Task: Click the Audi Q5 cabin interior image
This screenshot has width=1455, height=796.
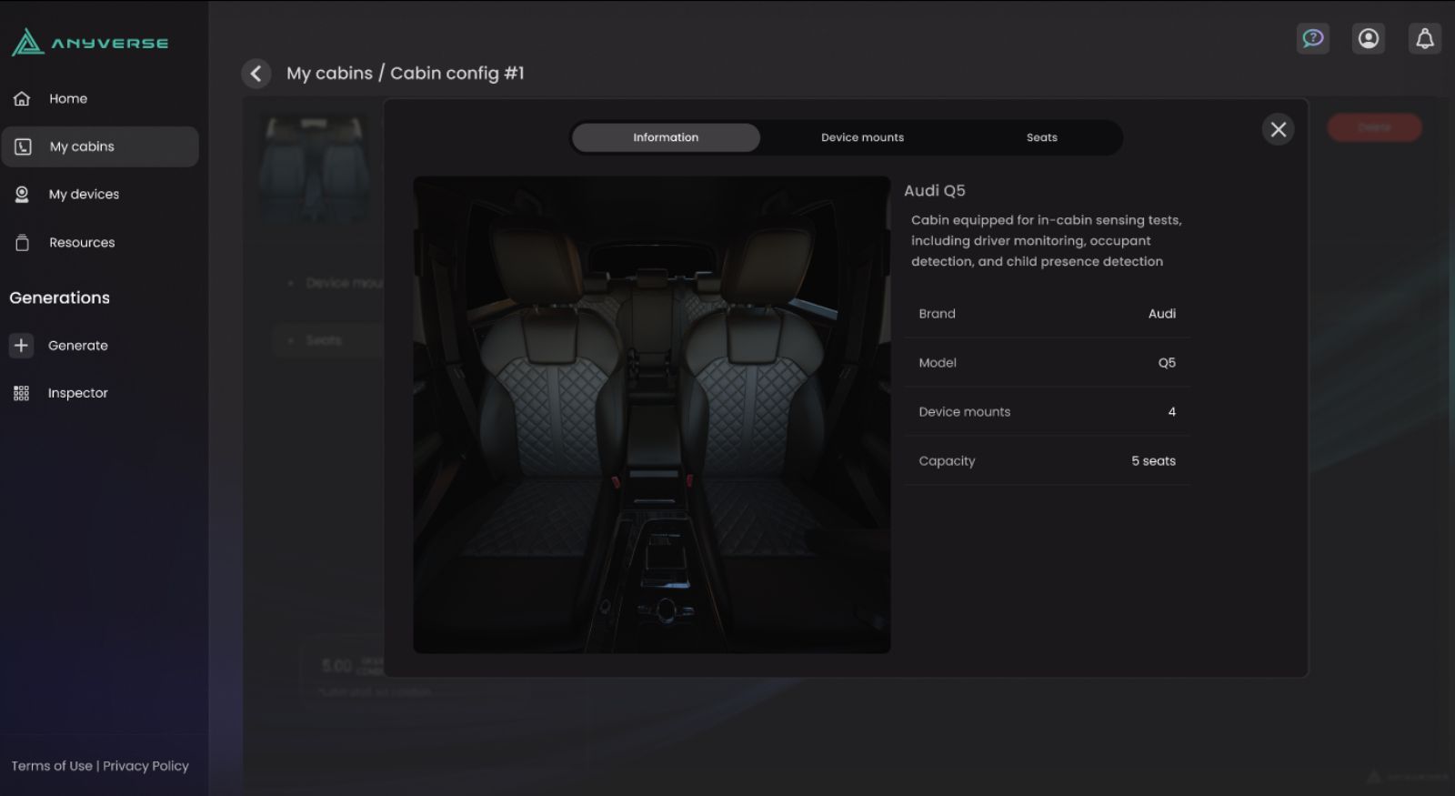Action: point(651,415)
